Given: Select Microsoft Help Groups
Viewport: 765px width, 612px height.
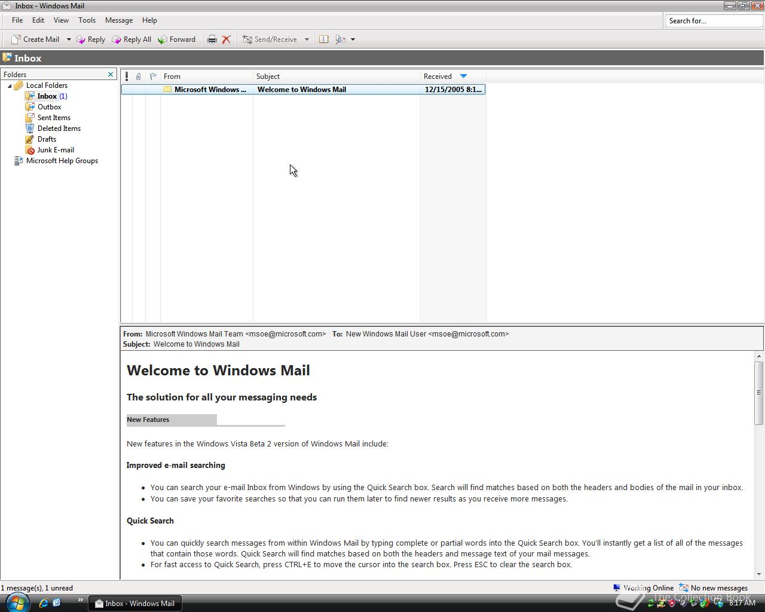Looking at the screenshot, I should [62, 161].
